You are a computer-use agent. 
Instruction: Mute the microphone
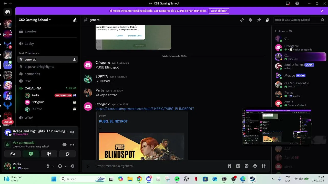click(x=48, y=166)
